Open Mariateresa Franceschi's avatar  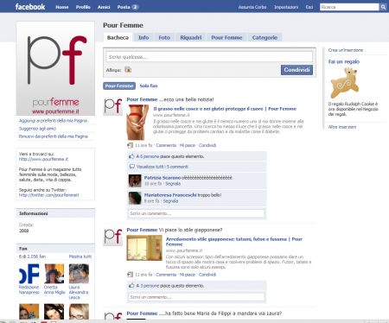(x=135, y=198)
